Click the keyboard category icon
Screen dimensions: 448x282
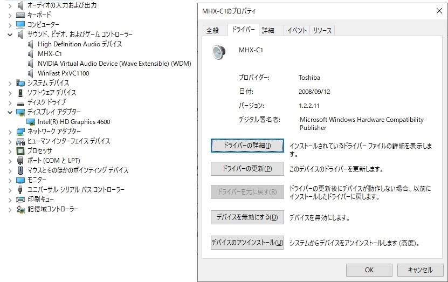point(20,15)
